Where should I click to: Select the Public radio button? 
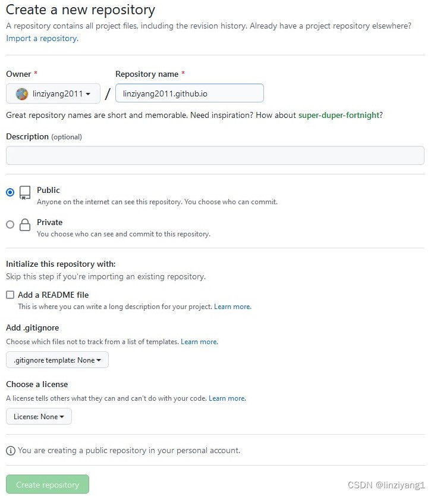10,192
